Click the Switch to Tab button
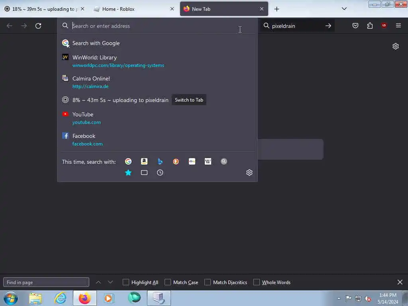Screen dimensions: 408x306 (x=189, y=100)
